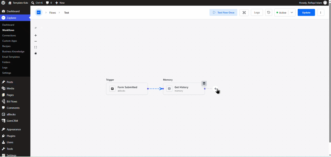This screenshot has height=157, width=331.
Task: Click the memory database icon in Get History
Action: click(169, 89)
